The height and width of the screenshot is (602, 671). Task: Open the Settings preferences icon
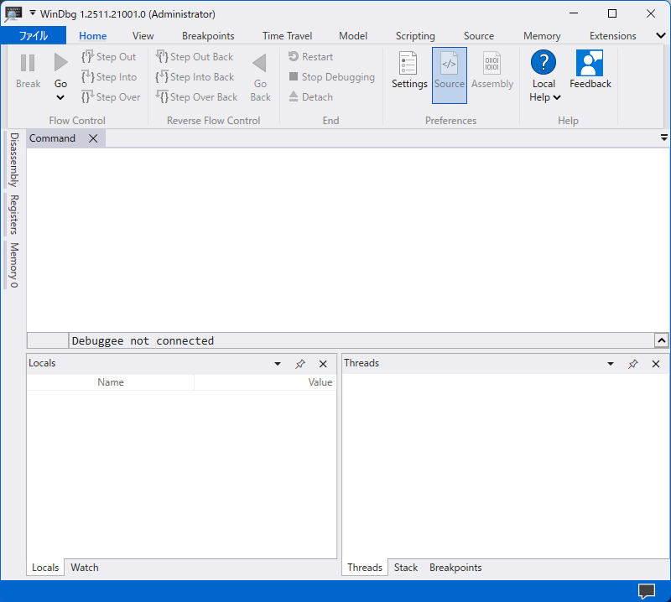tap(408, 63)
